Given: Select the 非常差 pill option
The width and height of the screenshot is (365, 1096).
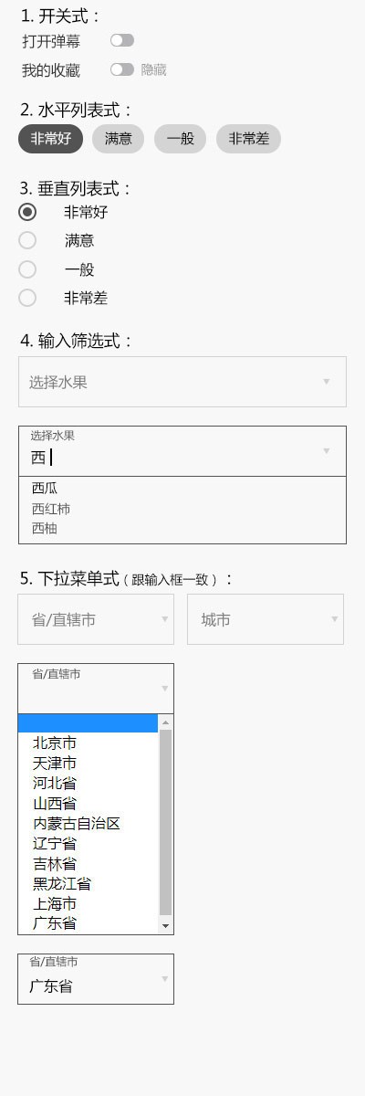Looking at the screenshot, I should (x=248, y=139).
